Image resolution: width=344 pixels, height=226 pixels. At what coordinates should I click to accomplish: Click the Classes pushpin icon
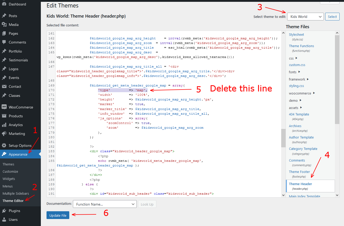(4, 96)
